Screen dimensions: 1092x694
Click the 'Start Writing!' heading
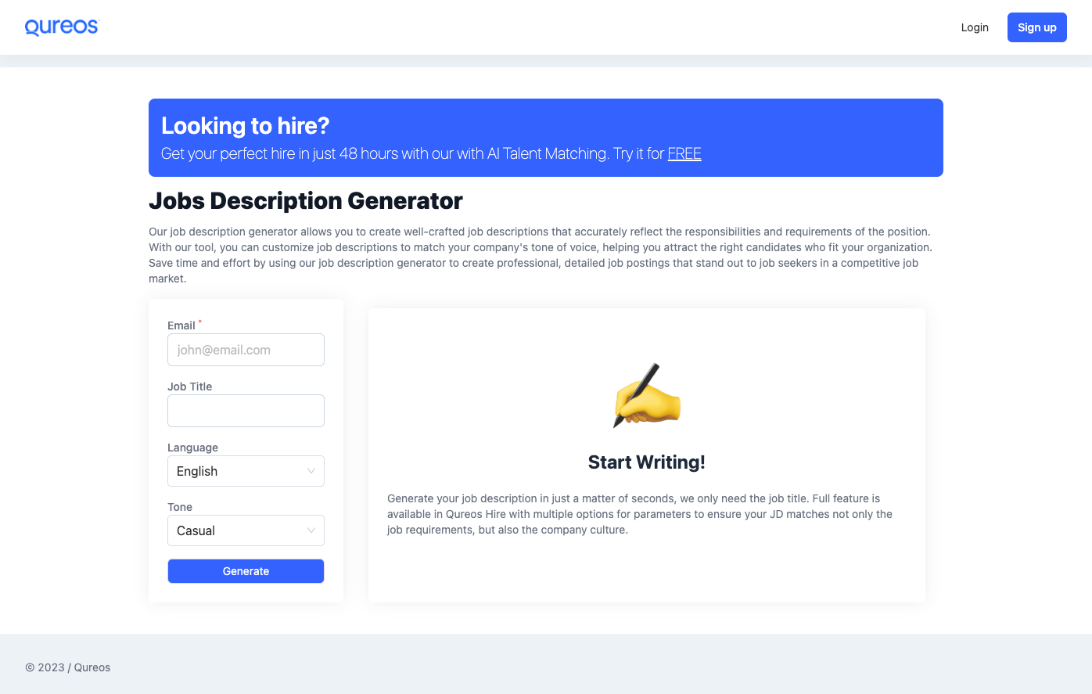[x=646, y=462]
